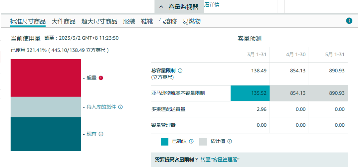This screenshot has width=358, height=168.
Task: Click info icon next to 待入库的货件
Action: (121, 107)
